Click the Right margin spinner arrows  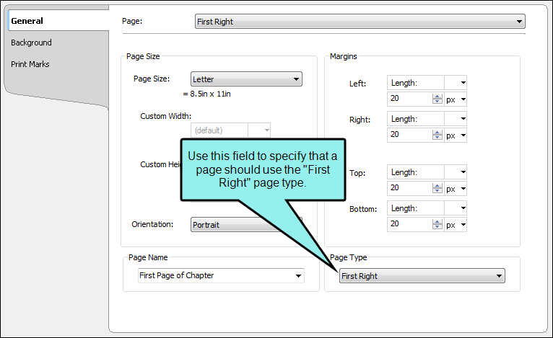[x=437, y=135]
